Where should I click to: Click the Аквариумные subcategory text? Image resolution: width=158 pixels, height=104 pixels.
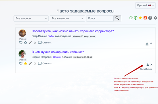tap(63, 36)
